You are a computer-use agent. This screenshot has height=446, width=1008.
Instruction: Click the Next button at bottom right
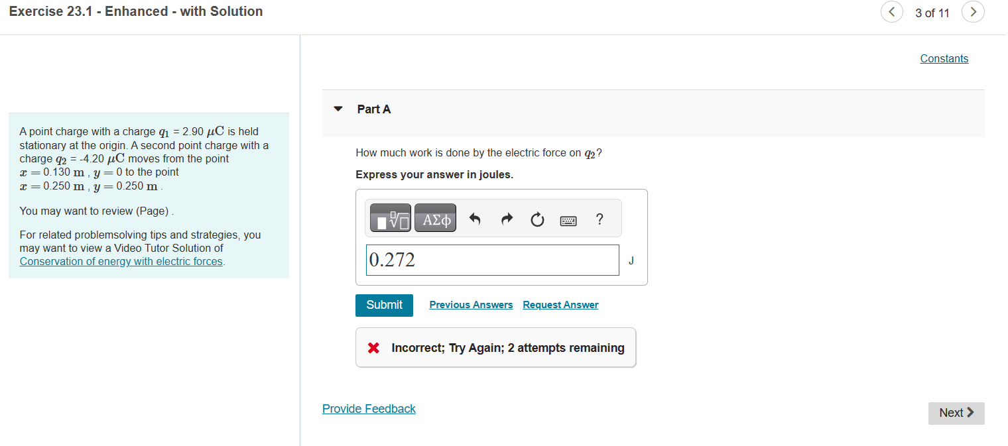click(x=956, y=413)
